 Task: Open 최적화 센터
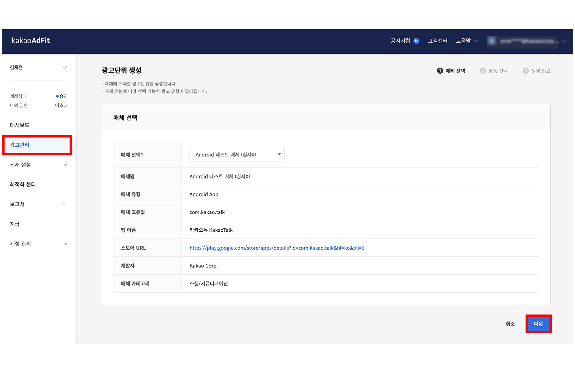click(23, 184)
